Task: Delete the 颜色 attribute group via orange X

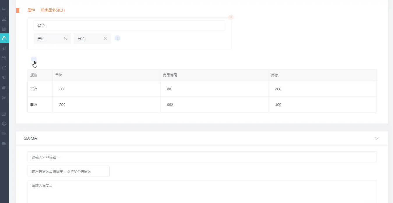Action: pyautogui.click(x=231, y=17)
